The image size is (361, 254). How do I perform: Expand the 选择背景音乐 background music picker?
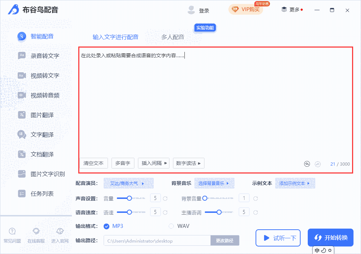pos(214,183)
